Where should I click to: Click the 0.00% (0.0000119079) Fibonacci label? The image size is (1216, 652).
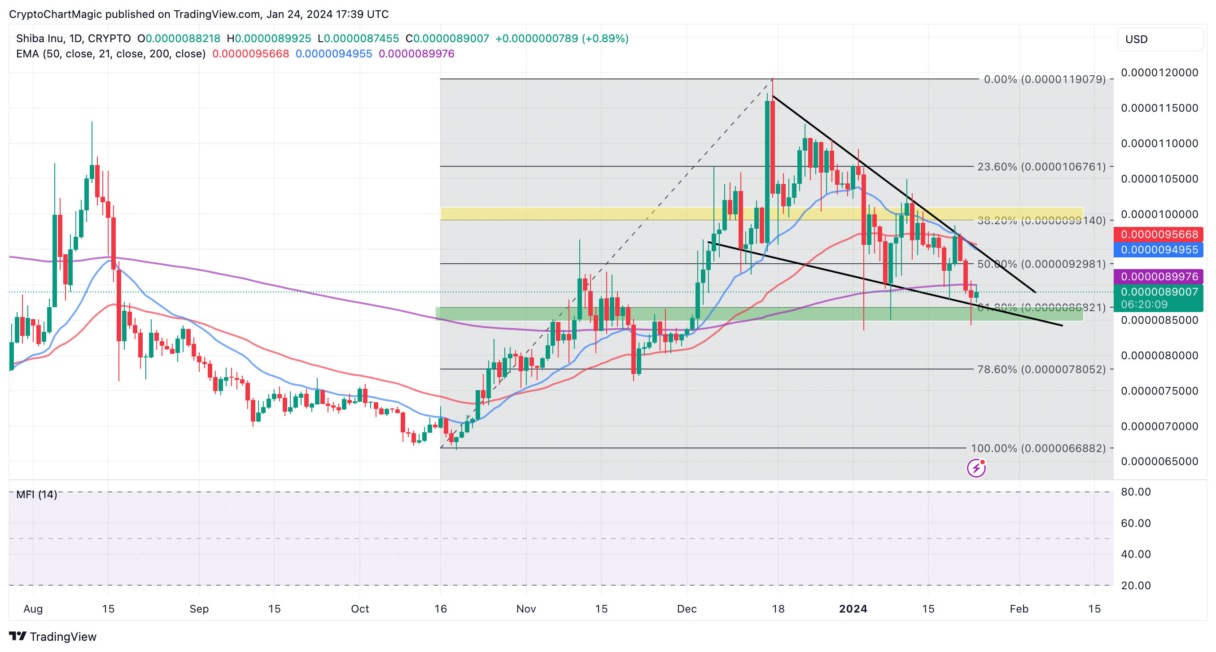pos(1045,79)
